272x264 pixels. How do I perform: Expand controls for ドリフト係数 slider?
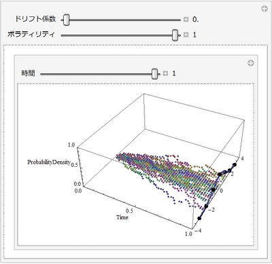point(186,20)
